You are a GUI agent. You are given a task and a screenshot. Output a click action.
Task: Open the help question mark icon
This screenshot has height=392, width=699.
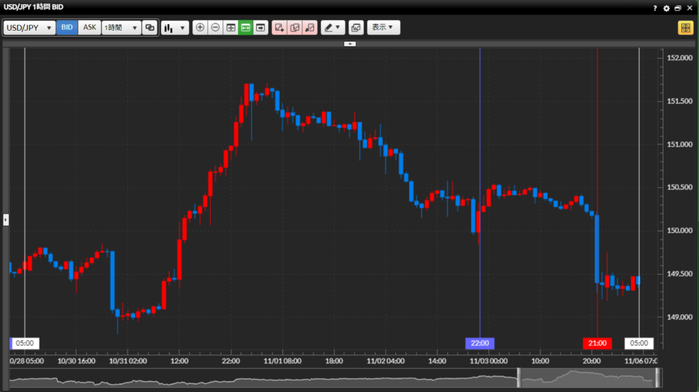(657, 8)
